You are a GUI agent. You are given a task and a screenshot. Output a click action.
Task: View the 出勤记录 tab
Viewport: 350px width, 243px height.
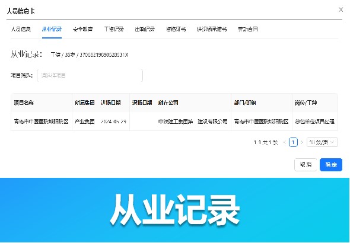coord(145,29)
